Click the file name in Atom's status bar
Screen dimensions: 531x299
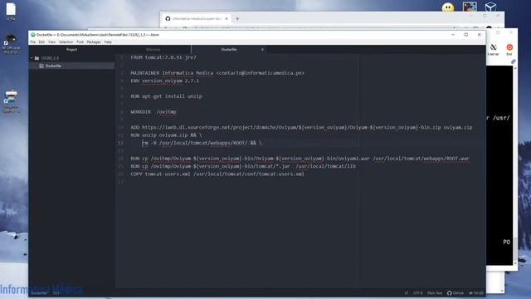(x=39, y=293)
